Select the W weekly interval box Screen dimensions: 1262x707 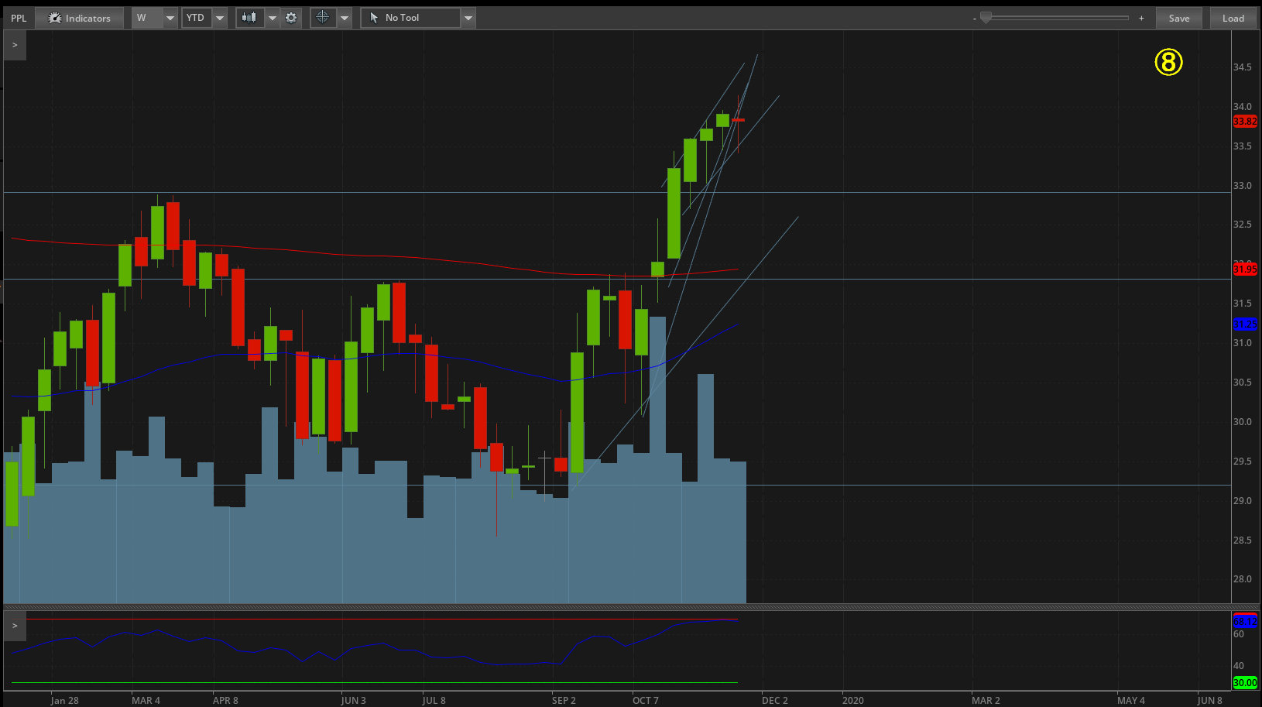click(x=148, y=18)
